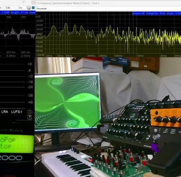
Task: Click the 'integrate: 0ms' setting
Action: coord(155,14)
